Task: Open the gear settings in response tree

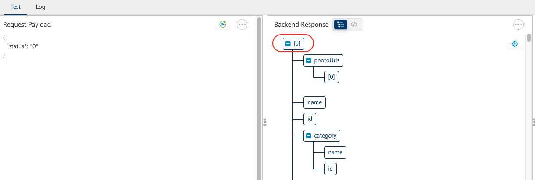Action: [x=515, y=44]
